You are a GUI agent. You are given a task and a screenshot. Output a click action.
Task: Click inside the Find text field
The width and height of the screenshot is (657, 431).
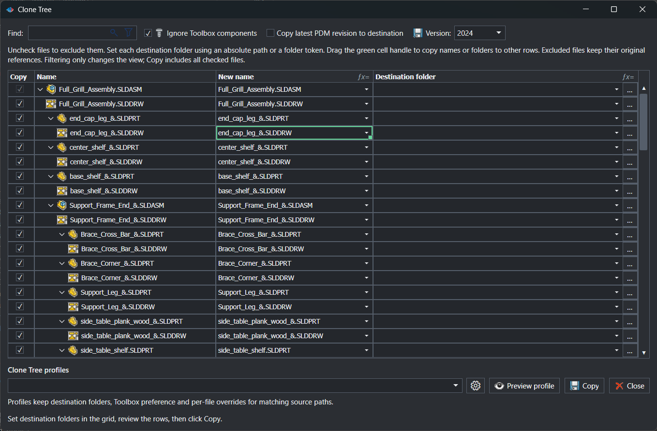pos(68,33)
